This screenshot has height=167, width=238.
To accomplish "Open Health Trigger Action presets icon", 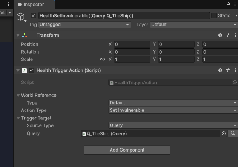I will [228, 70].
